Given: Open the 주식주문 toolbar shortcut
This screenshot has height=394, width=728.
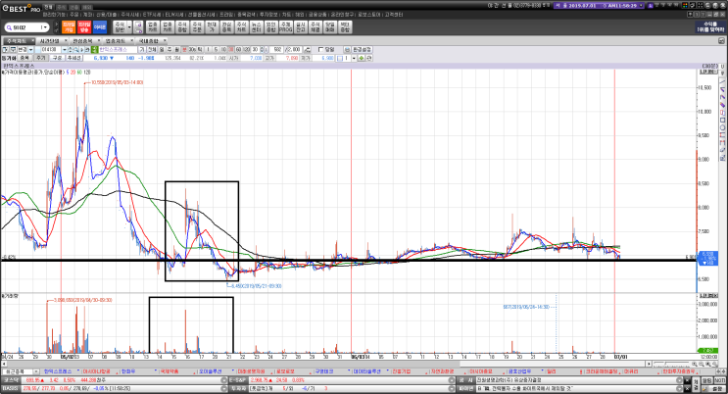Looking at the screenshot, I should 197,26.
